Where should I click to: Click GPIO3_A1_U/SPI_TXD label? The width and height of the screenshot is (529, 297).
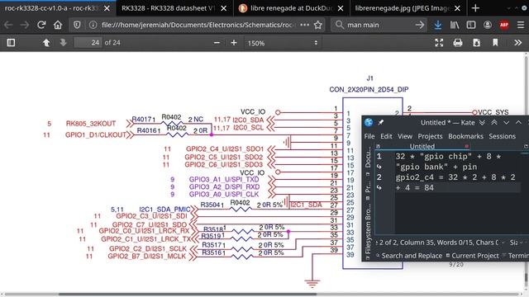[224, 180]
